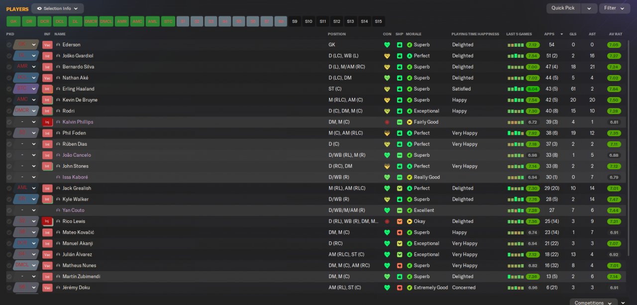Toggle the pick circle for Erling Haaland
Image resolution: width=637 pixels, height=305 pixels.
pyautogui.click(x=9, y=89)
